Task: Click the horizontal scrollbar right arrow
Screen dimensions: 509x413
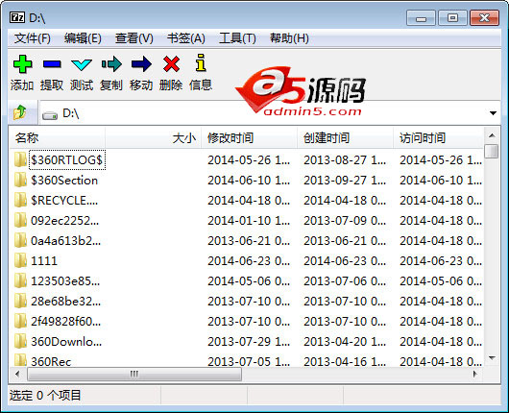Action: (475, 374)
